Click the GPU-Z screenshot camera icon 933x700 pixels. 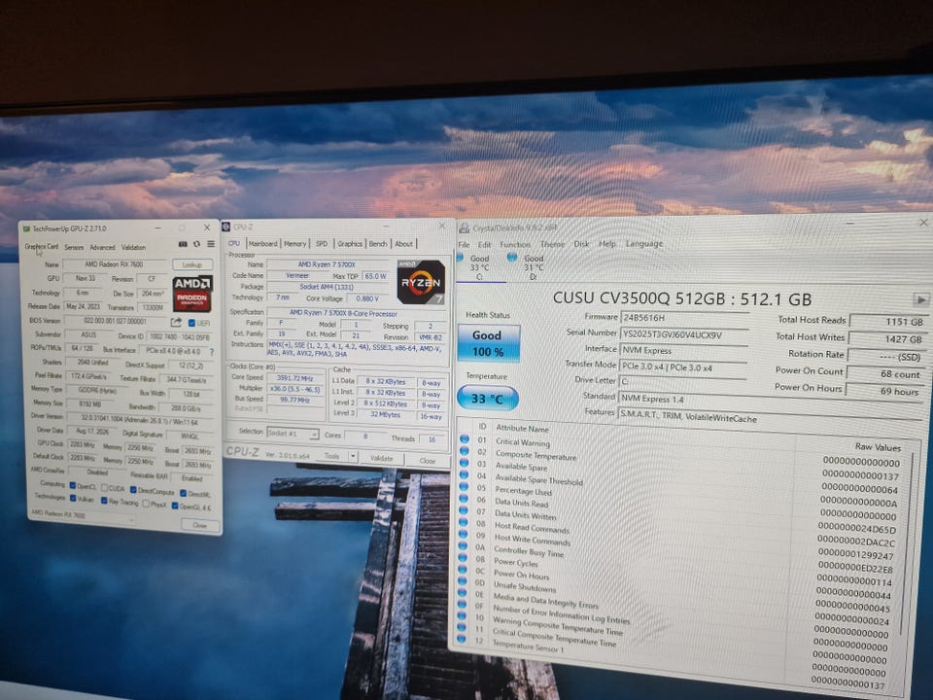(x=183, y=244)
